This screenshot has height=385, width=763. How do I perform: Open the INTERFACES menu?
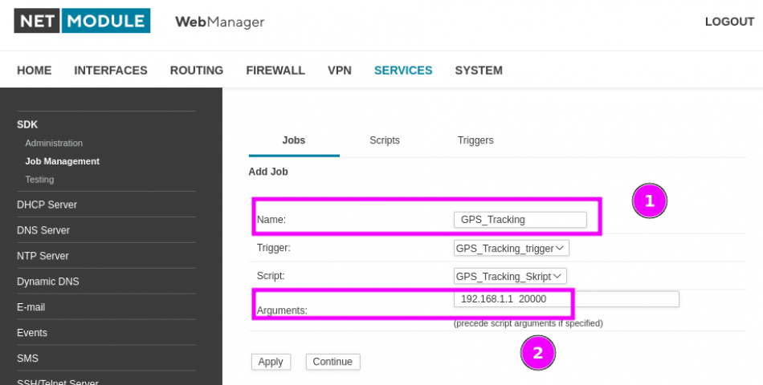click(111, 71)
